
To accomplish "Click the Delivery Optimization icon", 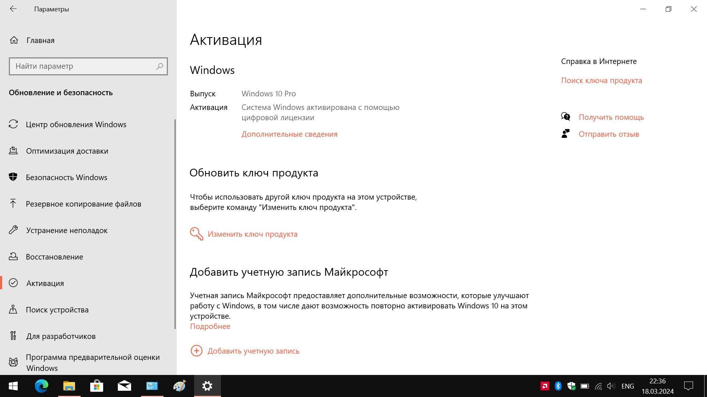I will [13, 151].
